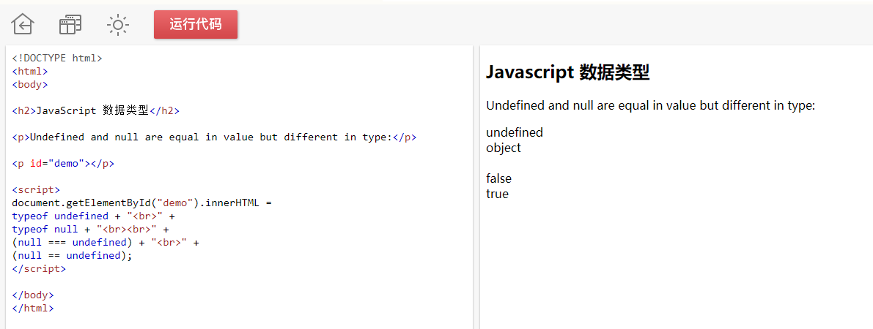Screen dimensions: 873x329
Task: Click the home back-arrow icon
Action: pyautogui.click(x=23, y=24)
